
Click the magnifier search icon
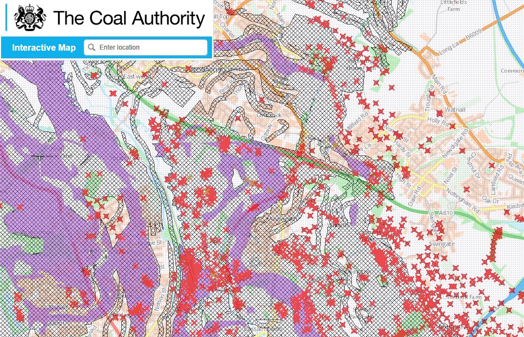pos(91,47)
